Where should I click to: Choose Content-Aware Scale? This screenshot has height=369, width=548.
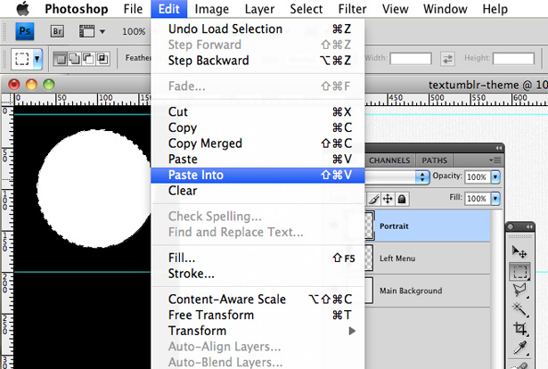[x=258, y=299]
